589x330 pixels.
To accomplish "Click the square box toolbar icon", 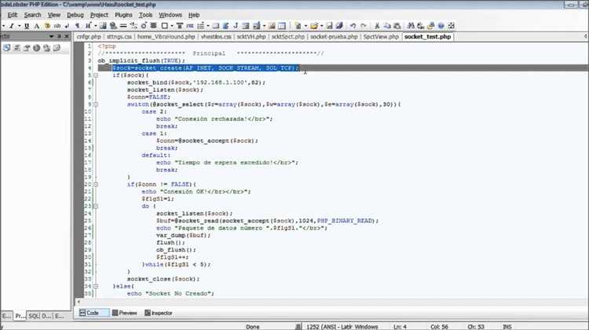I will click(x=165, y=26).
